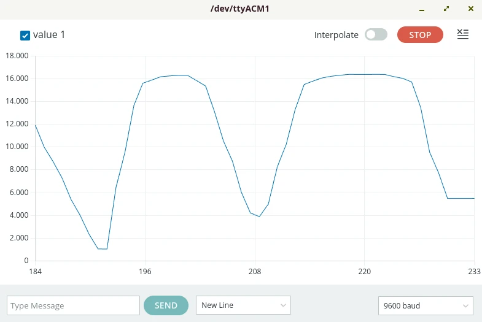Image resolution: width=482 pixels, height=322 pixels.
Task: Click the /dev/ttyACM1 title bar text
Action: [x=241, y=9]
